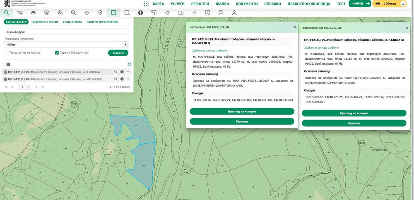
Task: Click the document export icon
Action: [x=207, y=13]
